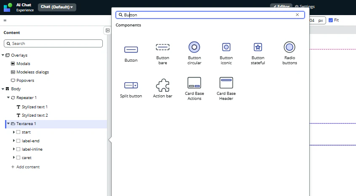Image resolution: width=356 pixels, height=196 pixels.
Task: Select the Textarea 1 row
Action: [x=56, y=124]
